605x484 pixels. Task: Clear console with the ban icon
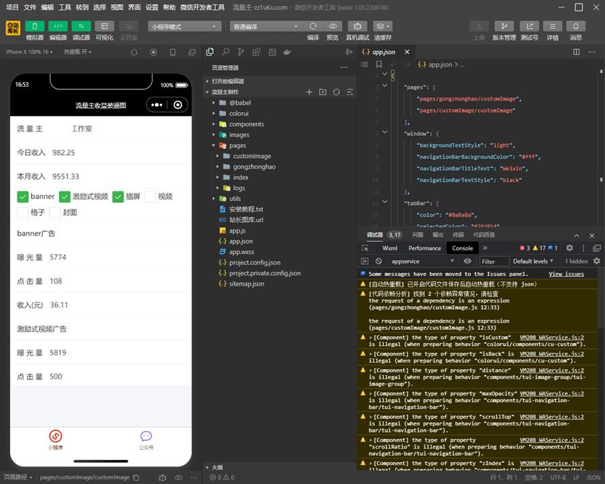point(378,261)
